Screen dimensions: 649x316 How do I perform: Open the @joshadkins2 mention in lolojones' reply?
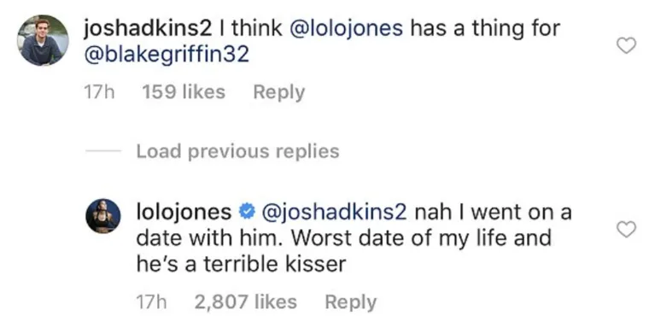click(334, 213)
